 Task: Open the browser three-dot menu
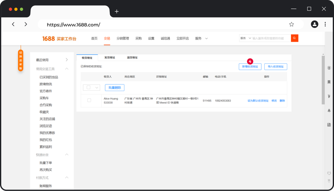tap(325, 25)
